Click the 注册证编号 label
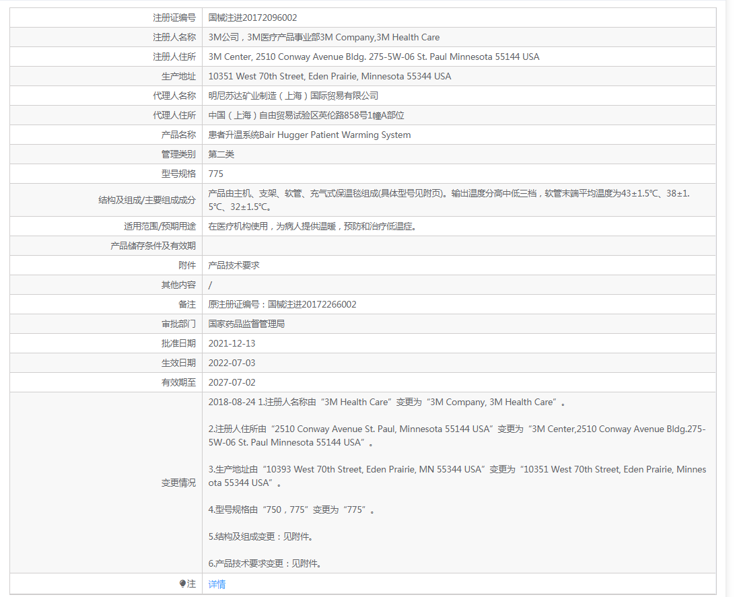 click(174, 17)
